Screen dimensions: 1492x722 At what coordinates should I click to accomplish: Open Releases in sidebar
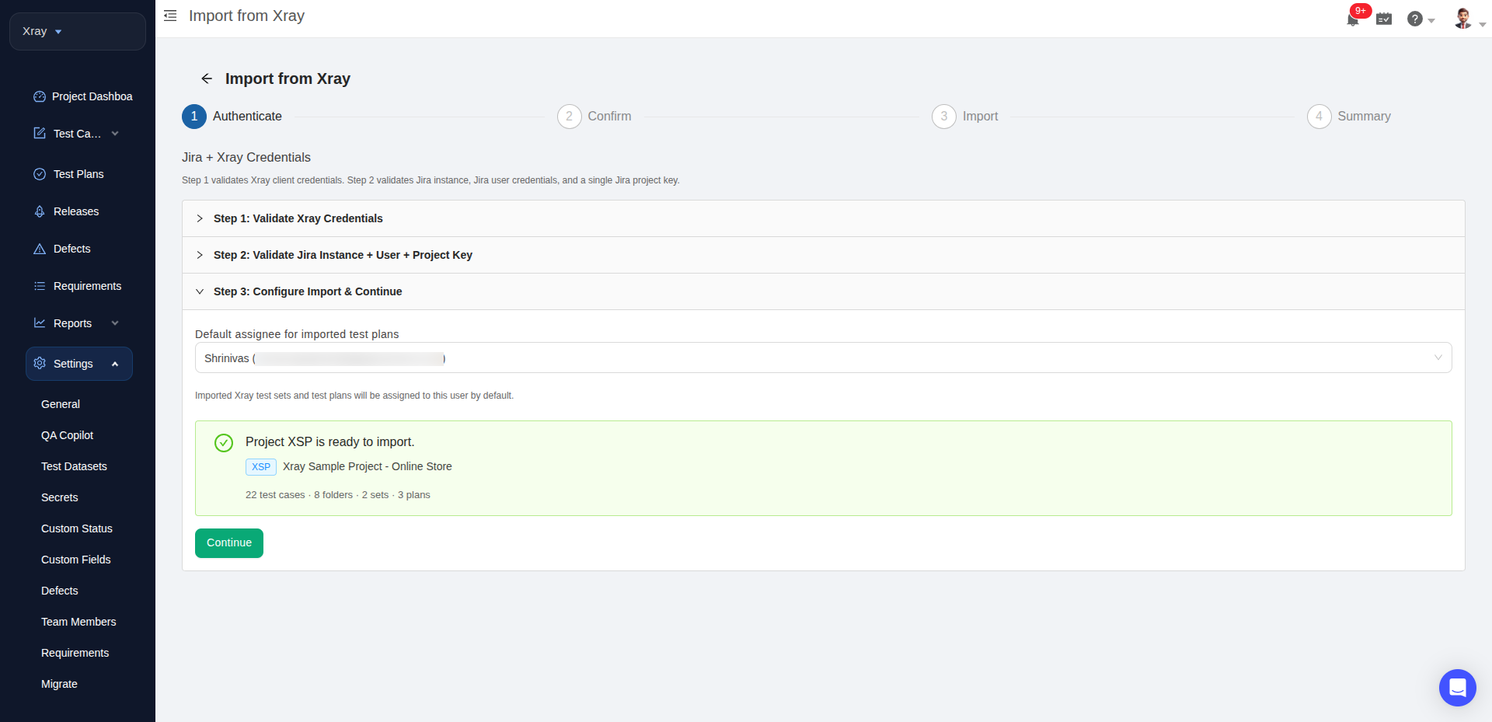[x=76, y=211]
